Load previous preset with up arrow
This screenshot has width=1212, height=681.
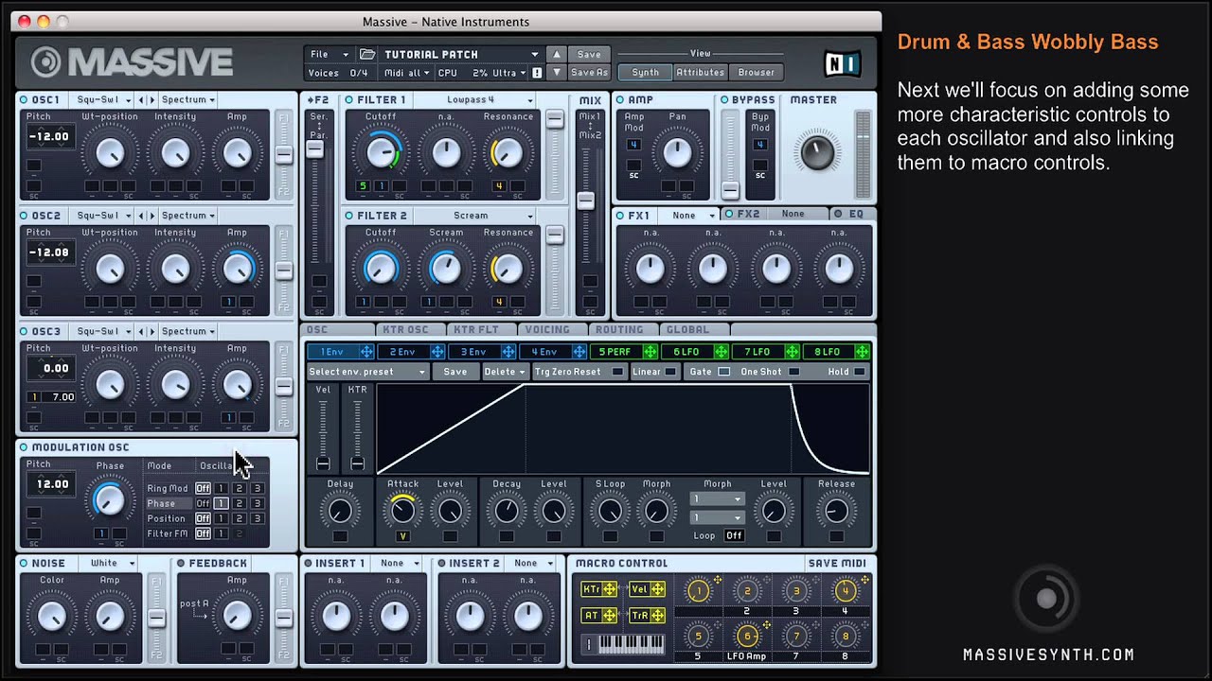point(557,54)
